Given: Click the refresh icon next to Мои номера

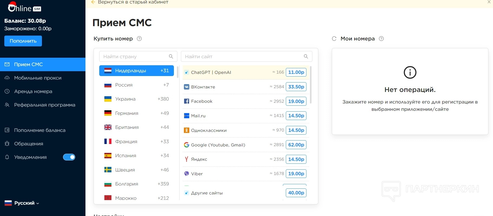Looking at the screenshot, I should pos(334,39).
